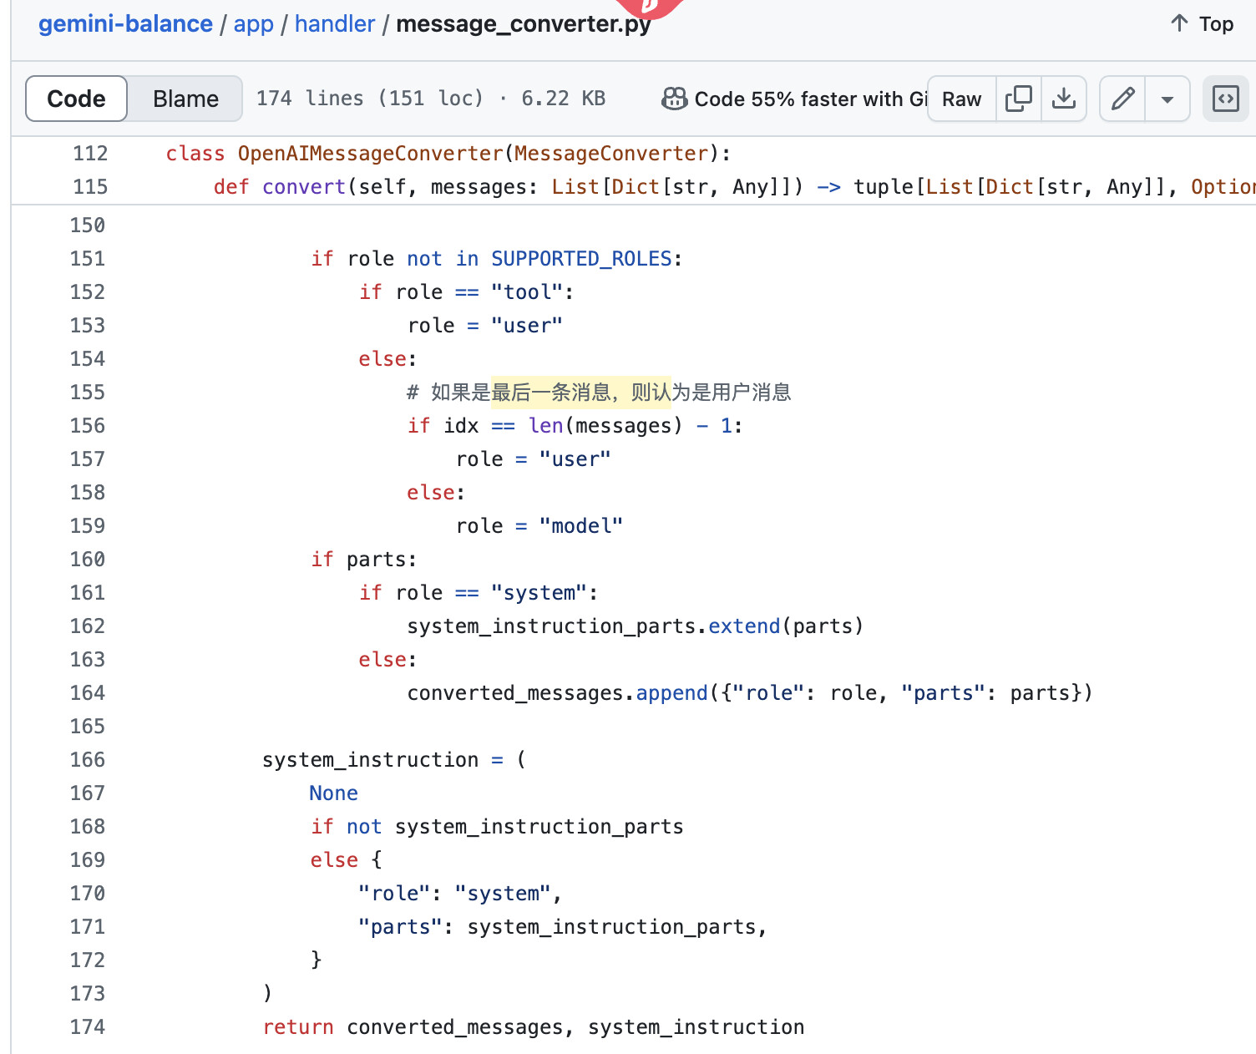Copy raw file contents icon

1018,99
